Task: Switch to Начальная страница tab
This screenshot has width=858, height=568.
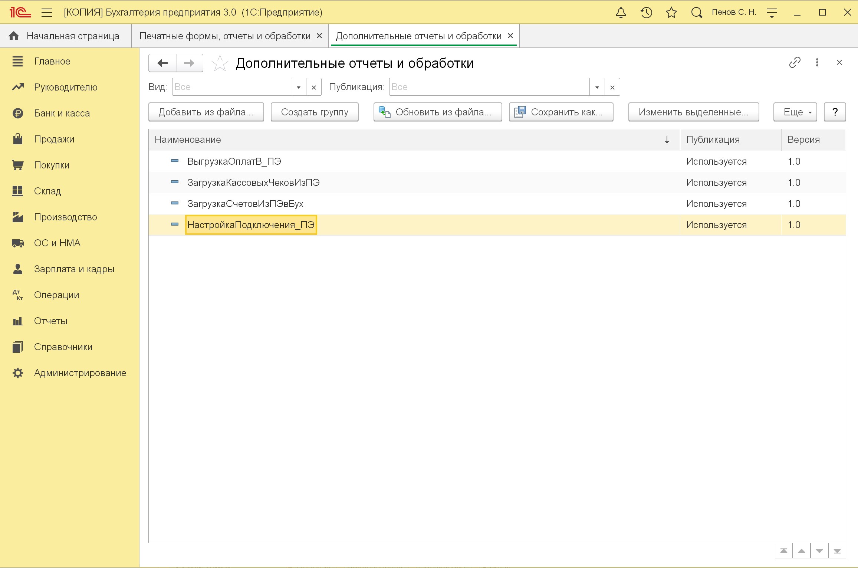Action: (x=66, y=36)
